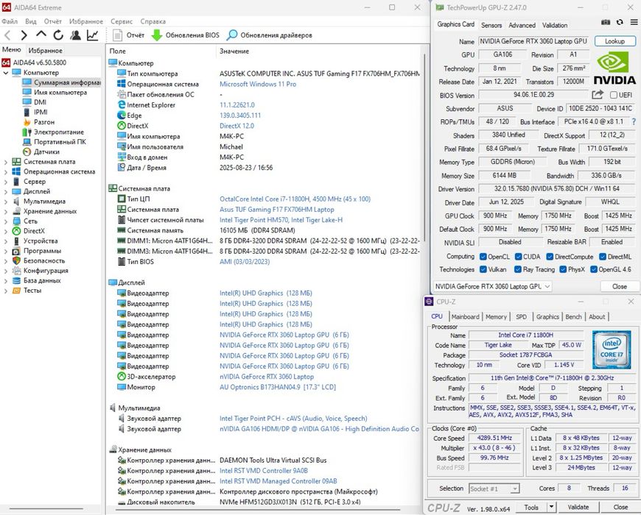
Task: Click the Validate button in CPU-Z
Action: (578, 507)
